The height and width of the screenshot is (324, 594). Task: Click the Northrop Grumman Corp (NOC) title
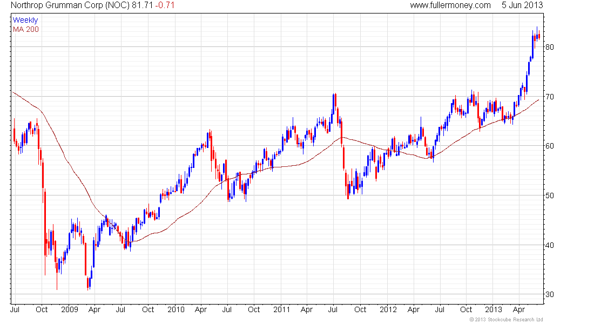coord(70,5)
